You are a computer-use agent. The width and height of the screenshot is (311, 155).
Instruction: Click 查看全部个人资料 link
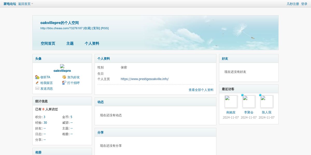click(x=201, y=90)
